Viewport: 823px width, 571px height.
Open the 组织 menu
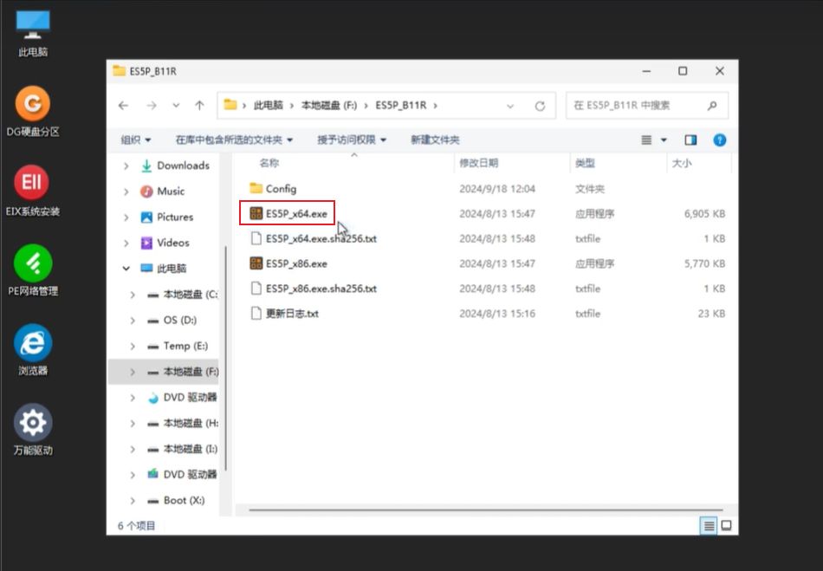click(x=136, y=140)
